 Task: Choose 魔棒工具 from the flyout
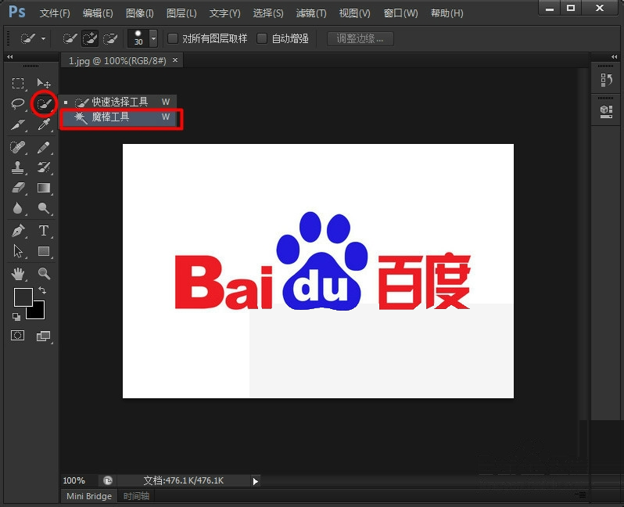[118, 117]
